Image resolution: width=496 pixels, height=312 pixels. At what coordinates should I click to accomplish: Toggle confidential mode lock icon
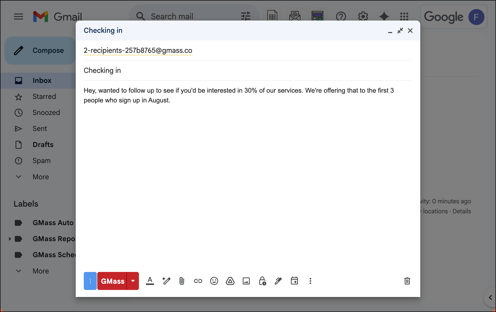click(262, 281)
